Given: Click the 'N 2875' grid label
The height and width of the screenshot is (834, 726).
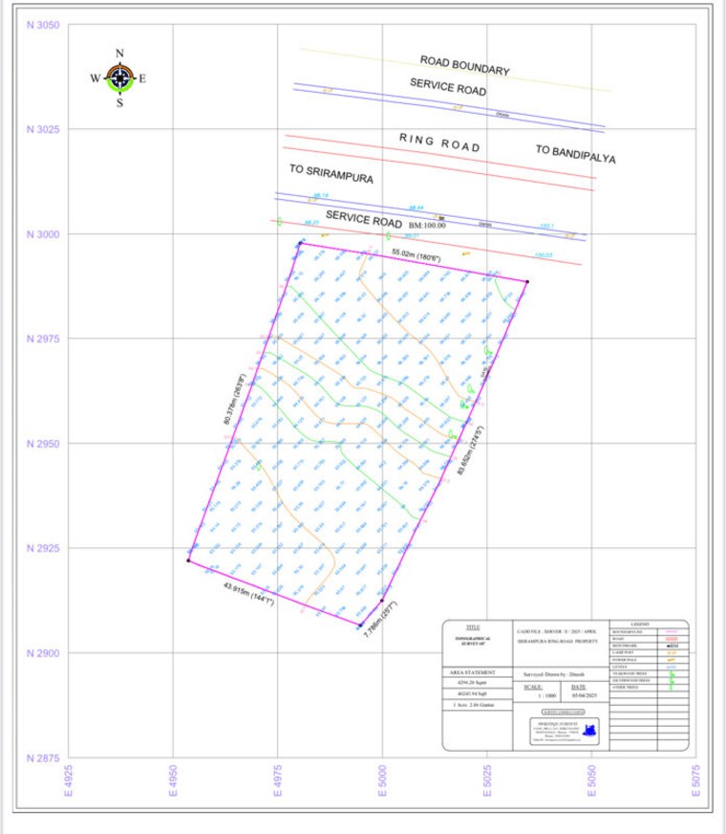Looking at the screenshot, I should pos(43,758).
